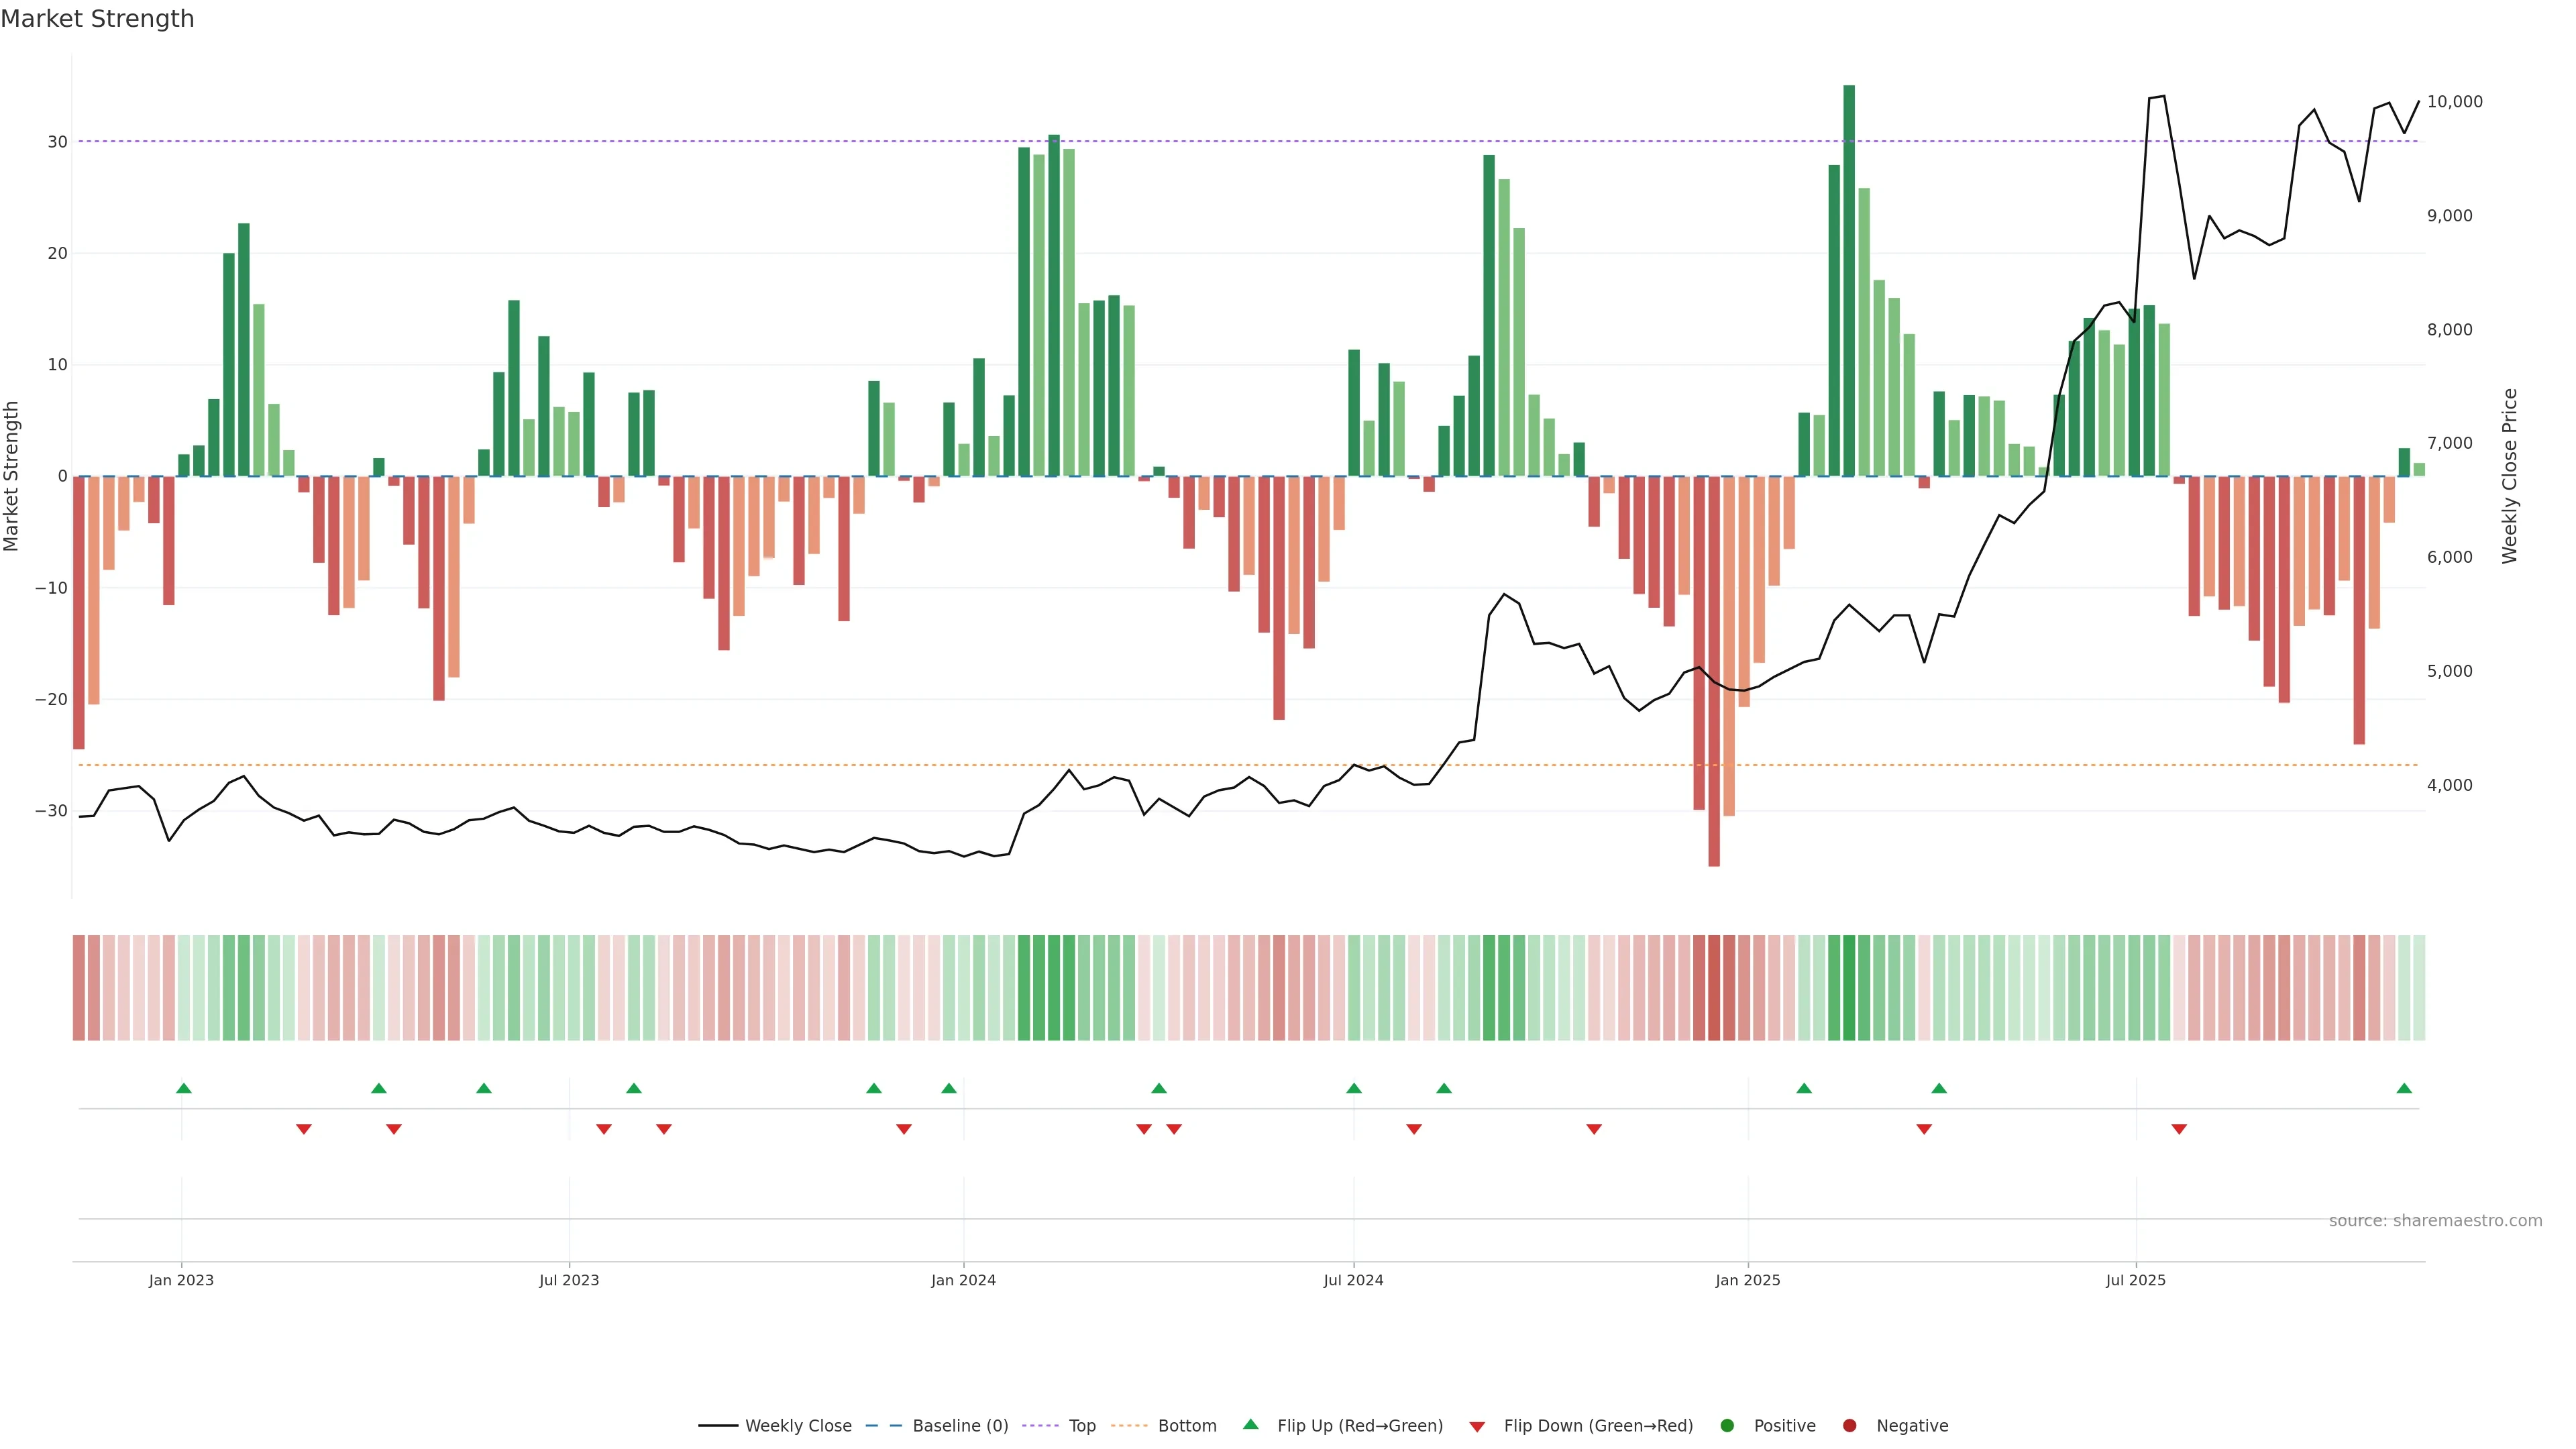Click red Flip Down legend triangle
Image resolution: width=2576 pixels, height=1449 pixels.
(1477, 1426)
